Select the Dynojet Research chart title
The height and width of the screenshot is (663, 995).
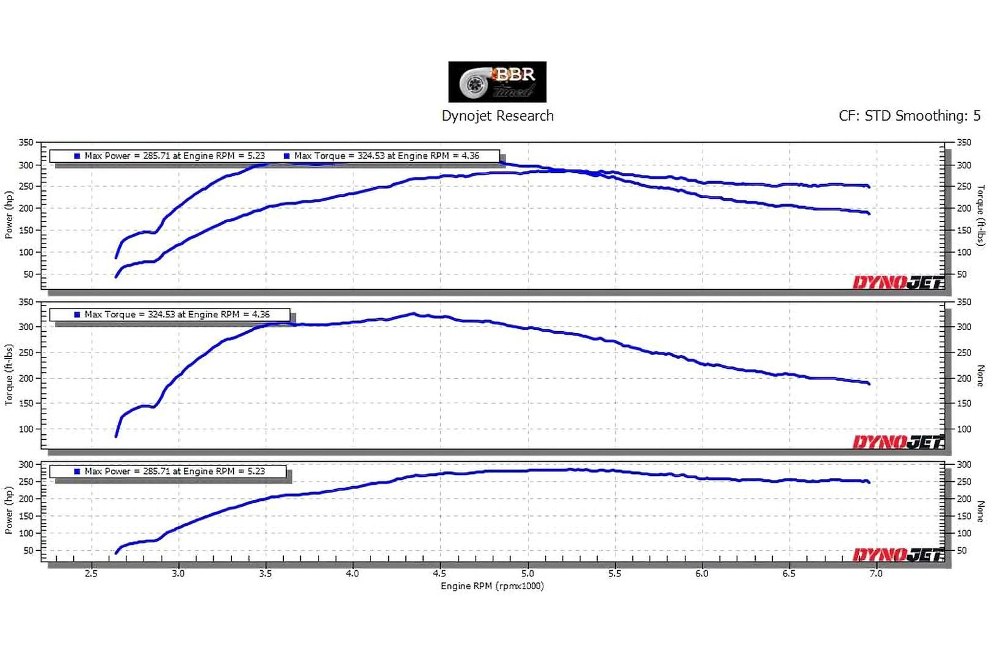click(x=497, y=116)
